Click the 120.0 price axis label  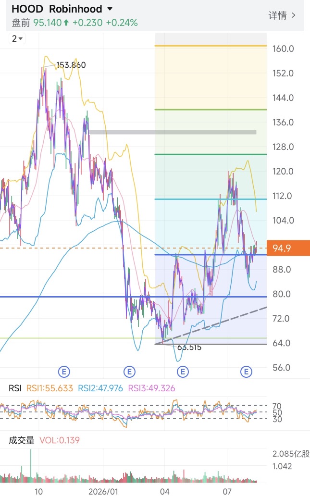[283, 172]
